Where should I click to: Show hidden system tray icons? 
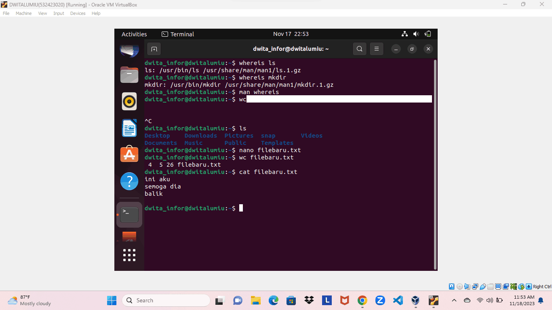point(454,300)
